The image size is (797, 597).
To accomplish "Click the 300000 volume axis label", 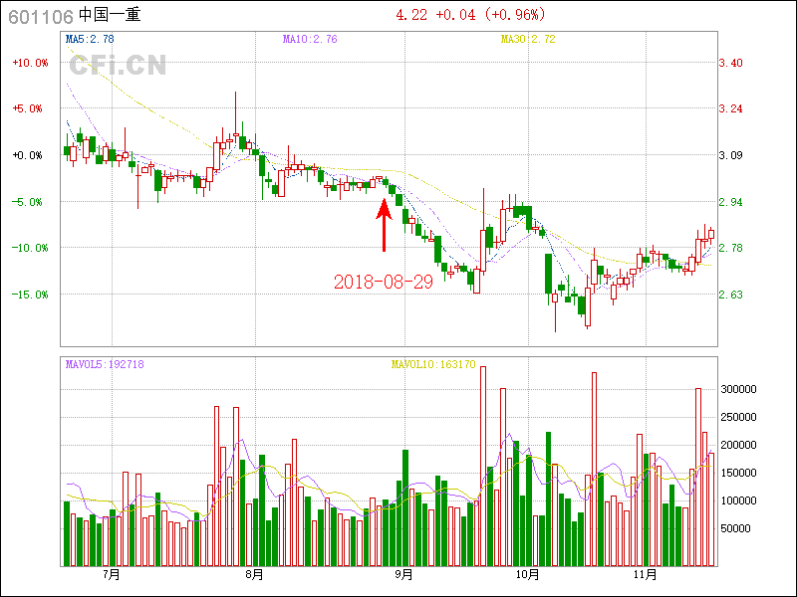I will click(x=738, y=389).
